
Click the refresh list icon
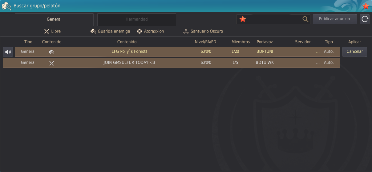coord(365,19)
